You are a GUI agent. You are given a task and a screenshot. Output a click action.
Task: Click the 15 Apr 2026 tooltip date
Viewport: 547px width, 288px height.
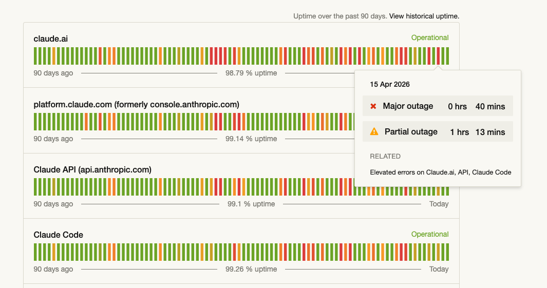point(390,84)
